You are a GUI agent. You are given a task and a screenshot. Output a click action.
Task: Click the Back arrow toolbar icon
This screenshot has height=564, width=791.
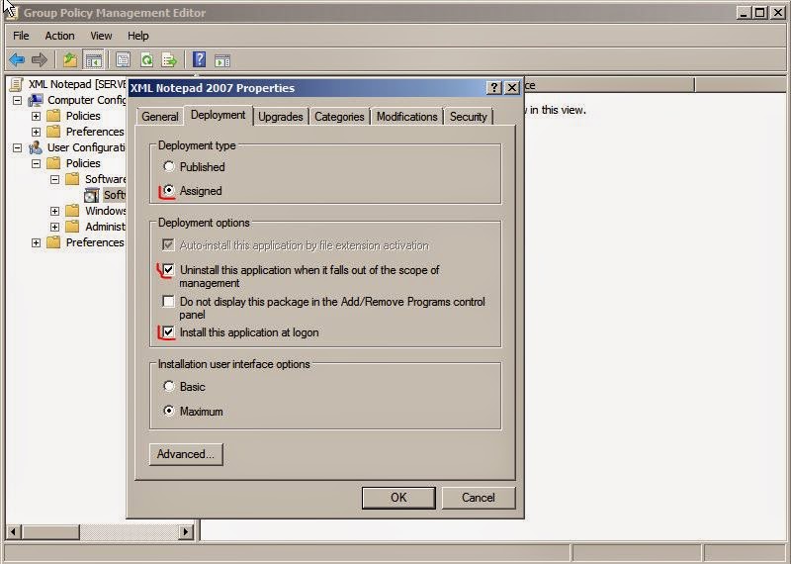point(17,60)
